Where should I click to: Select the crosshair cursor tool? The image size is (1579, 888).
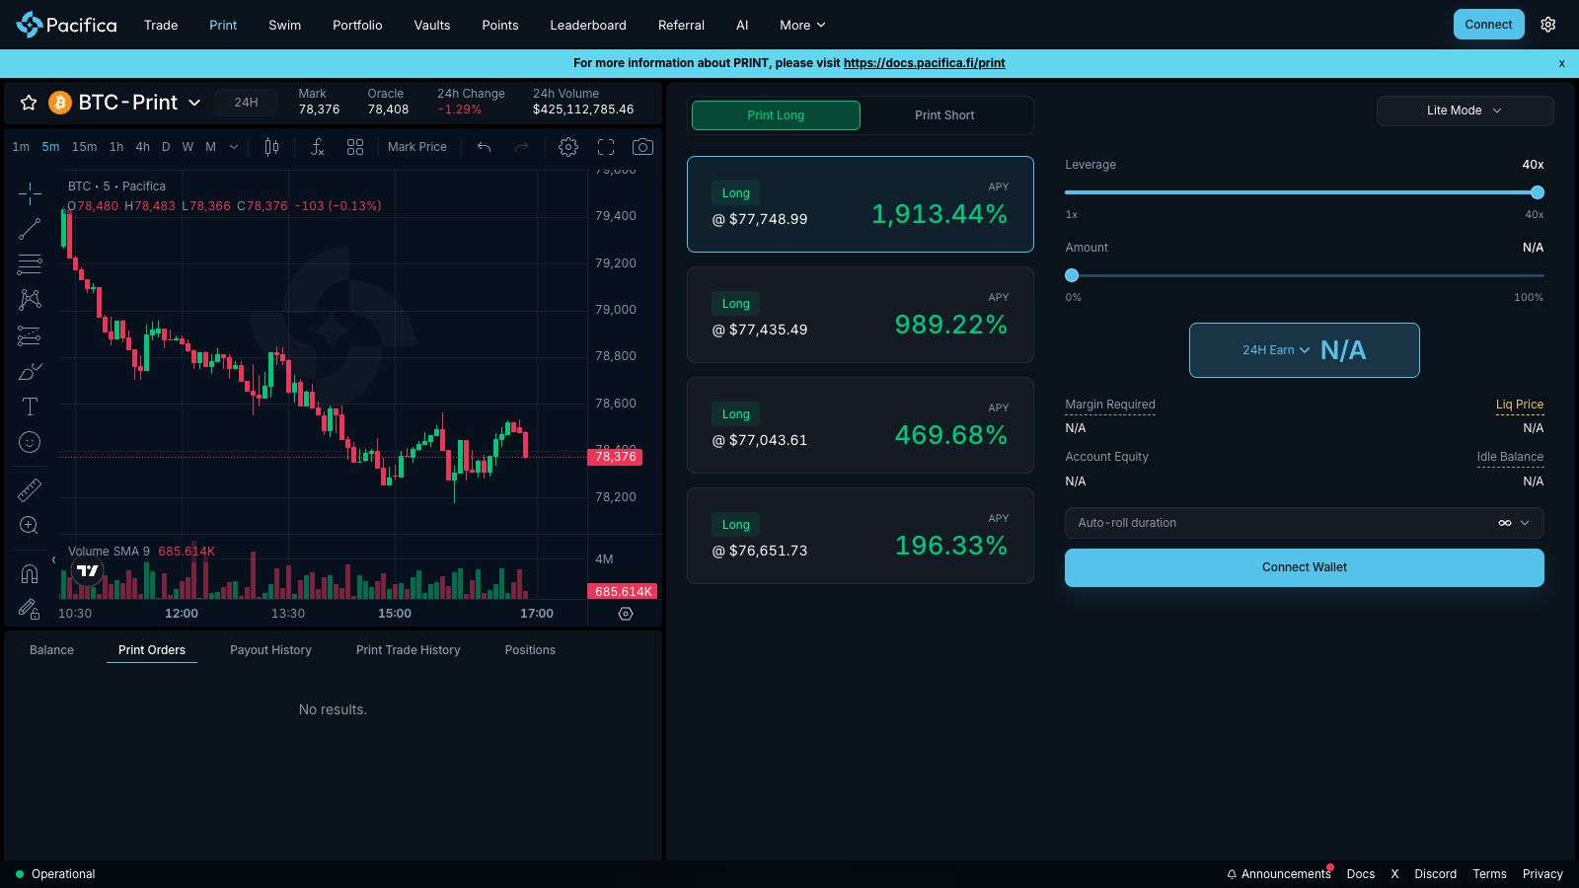tap(30, 193)
